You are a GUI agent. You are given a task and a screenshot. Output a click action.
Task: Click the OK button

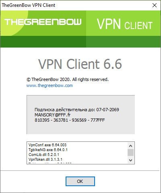click(x=80, y=181)
